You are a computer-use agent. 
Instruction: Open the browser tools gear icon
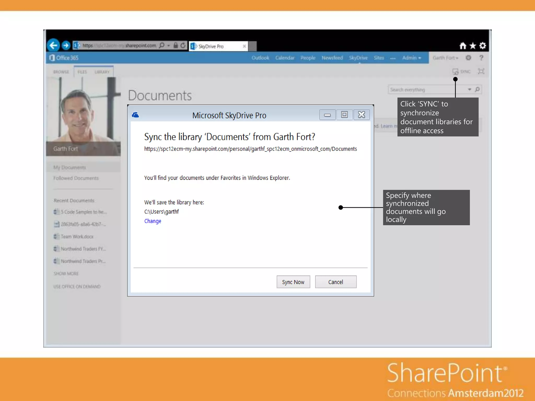[x=482, y=46]
